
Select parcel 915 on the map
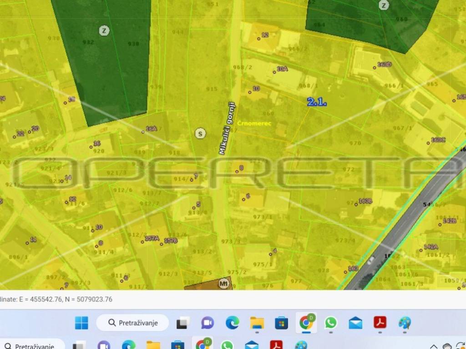[211, 89]
